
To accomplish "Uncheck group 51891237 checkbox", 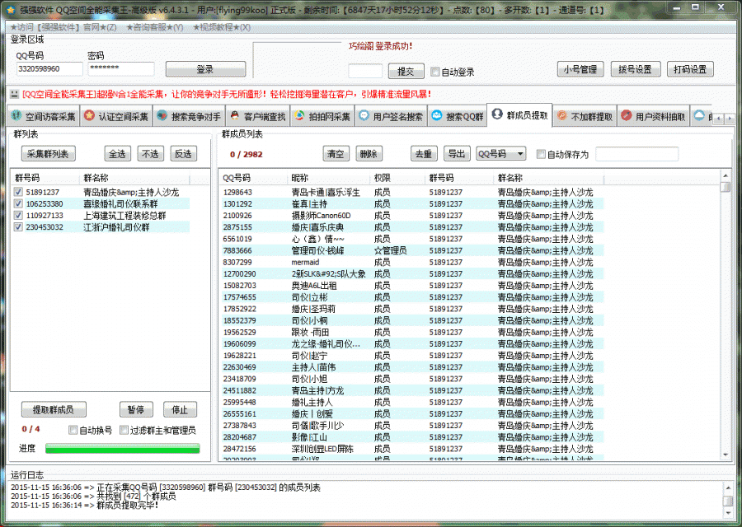I will click(18, 192).
